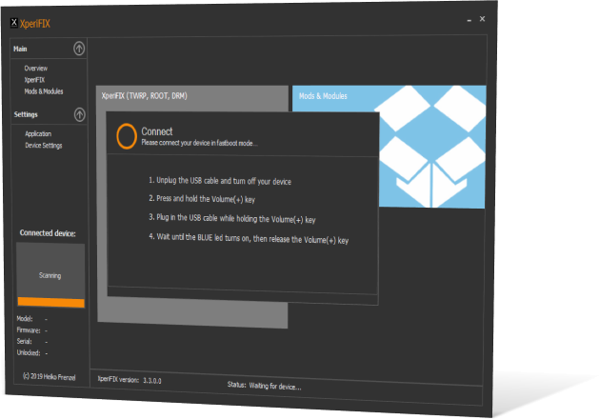Click the orange scanning progress bar
Screen dimensions: 599x419
pyautogui.click(x=50, y=302)
